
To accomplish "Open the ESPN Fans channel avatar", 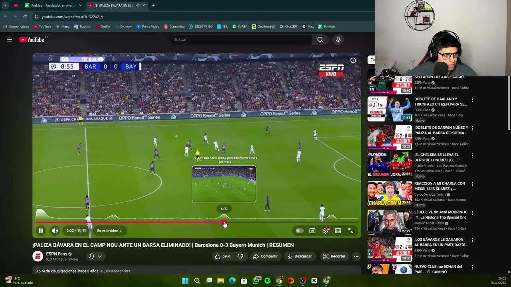I will (x=38, y=256).
